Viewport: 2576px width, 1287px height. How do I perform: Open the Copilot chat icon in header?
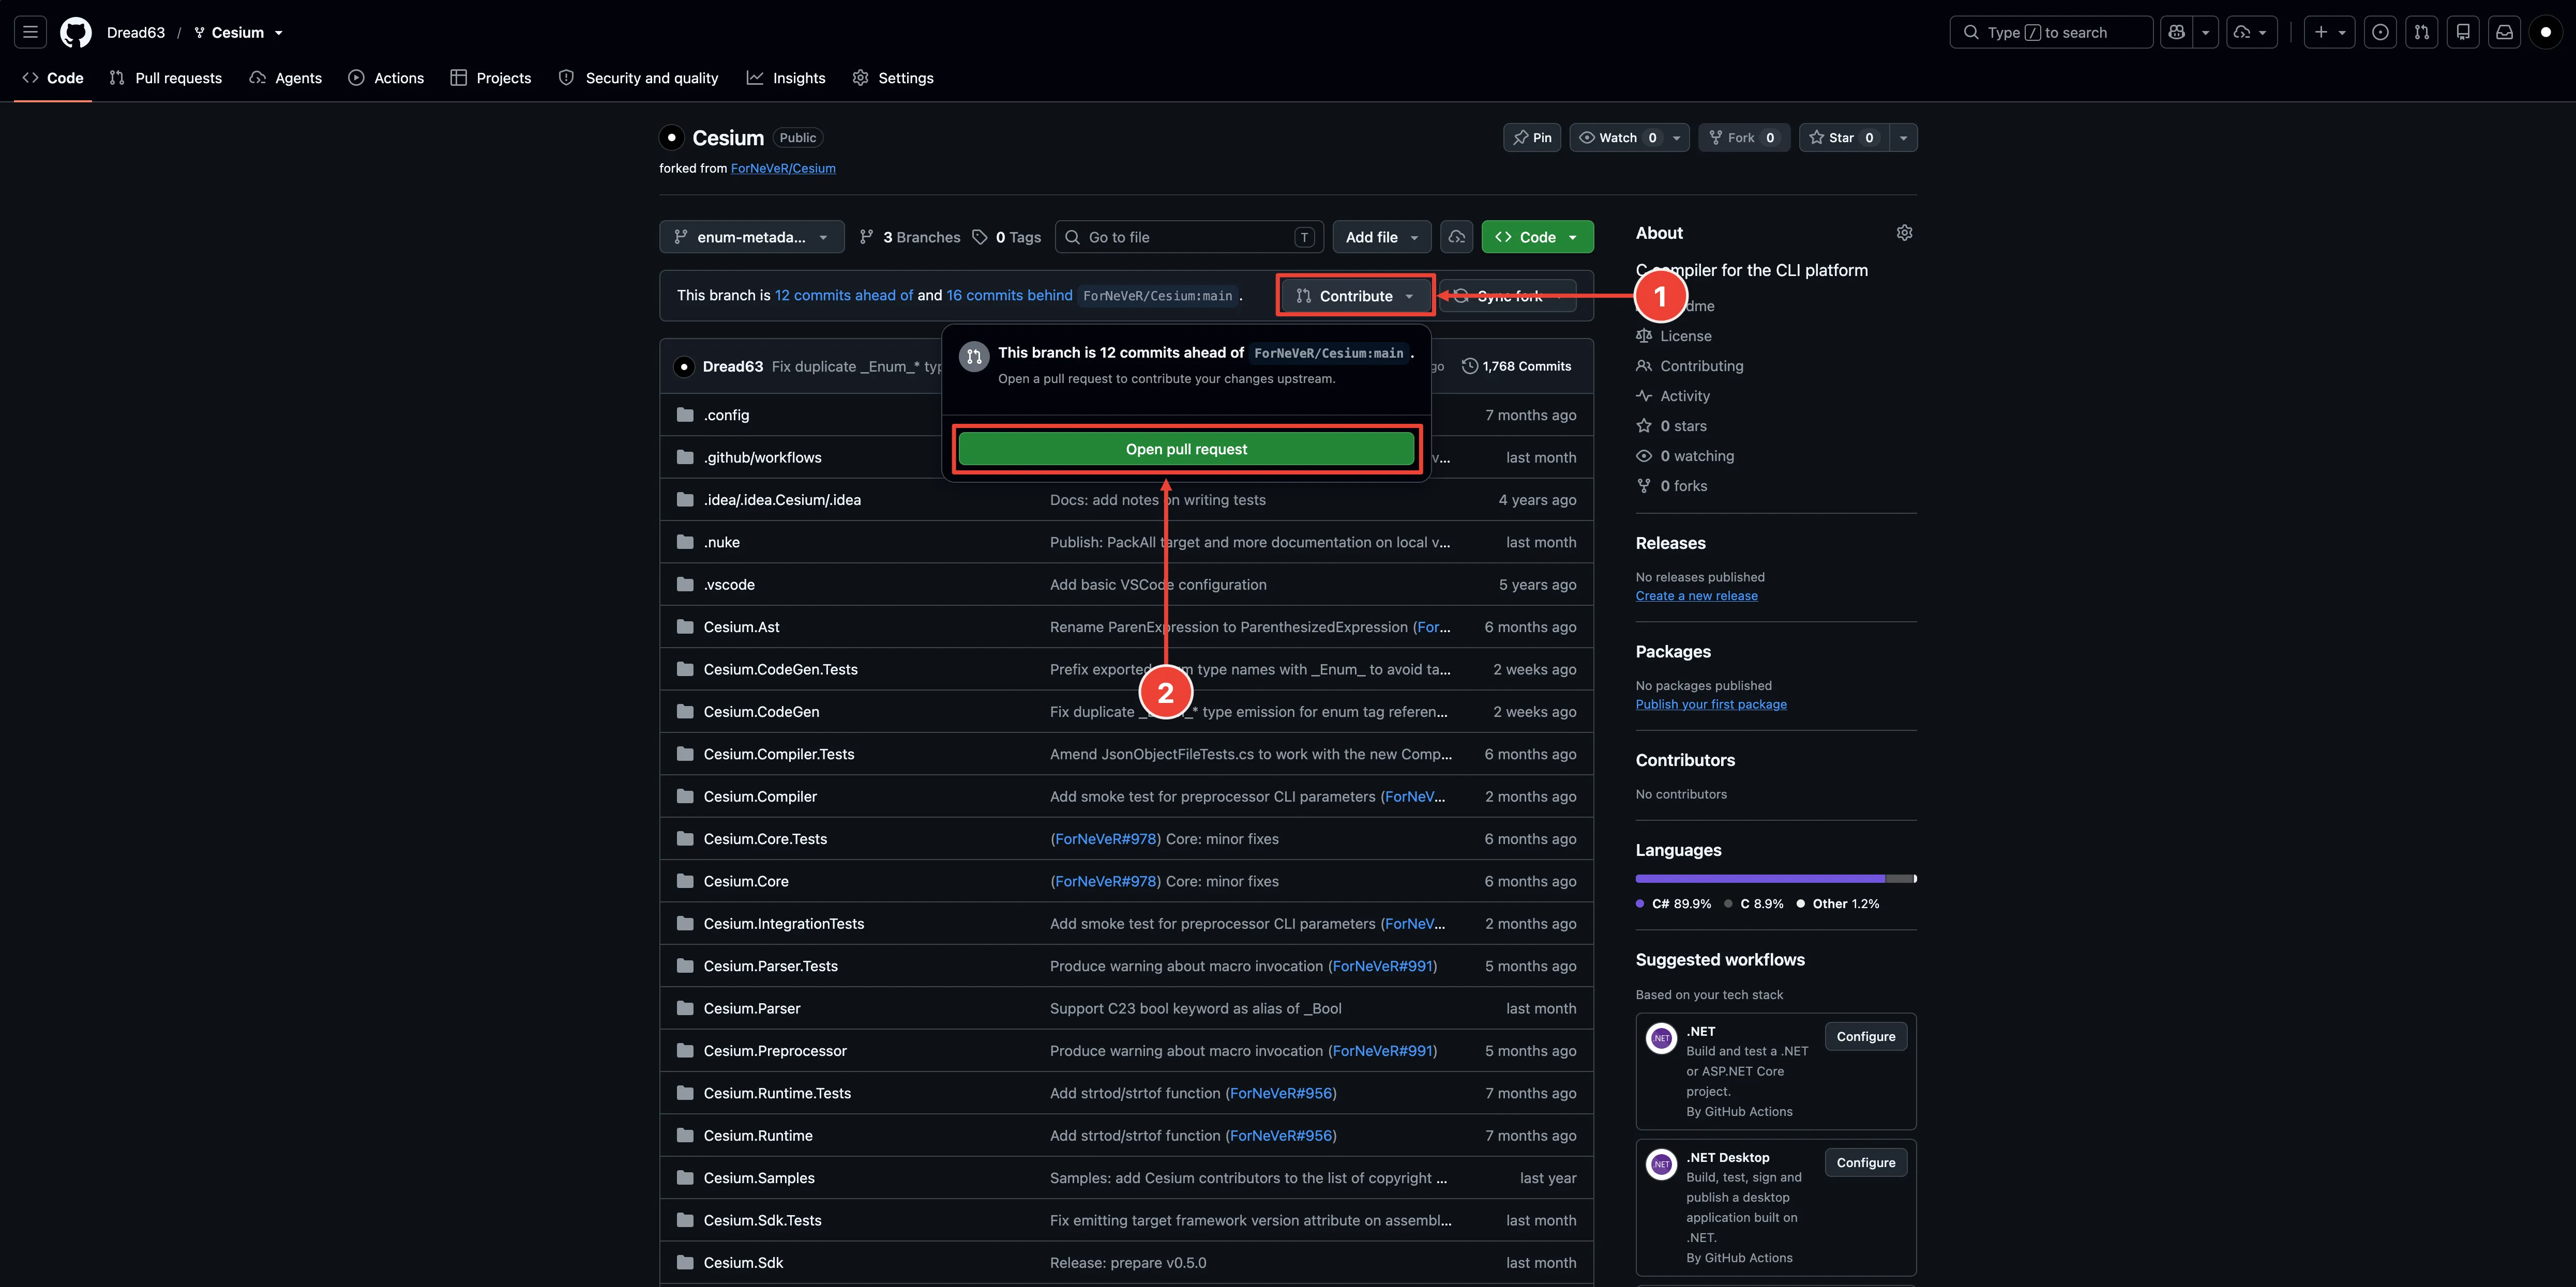click(x=2177, y=32)
